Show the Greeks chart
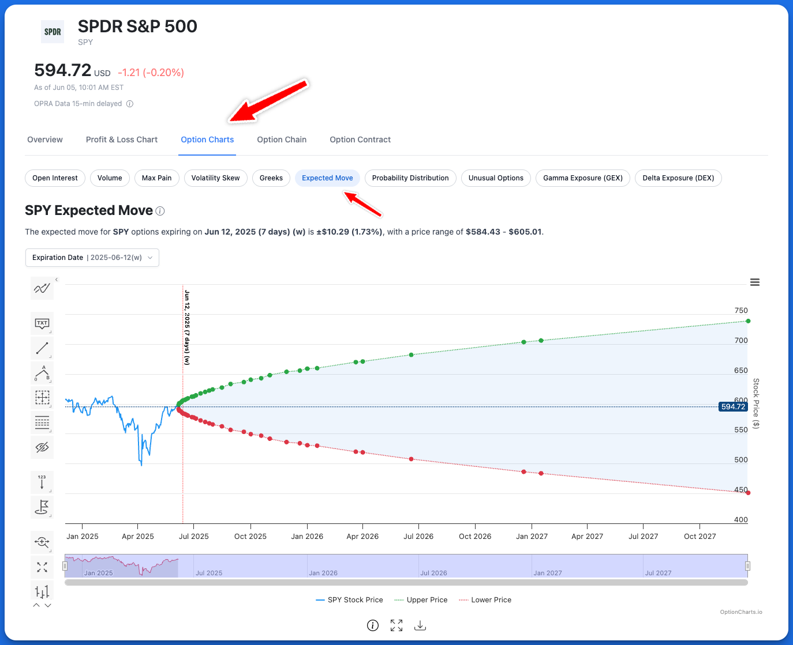Screen dimensions: 793x645 271,178
